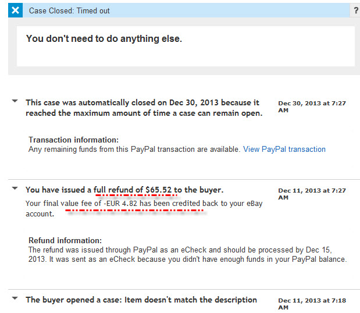Click the 'You don't need to do anything else' message
Image resolution: width=360 pixels, height=313 pixels.
[x=104, y=38]
